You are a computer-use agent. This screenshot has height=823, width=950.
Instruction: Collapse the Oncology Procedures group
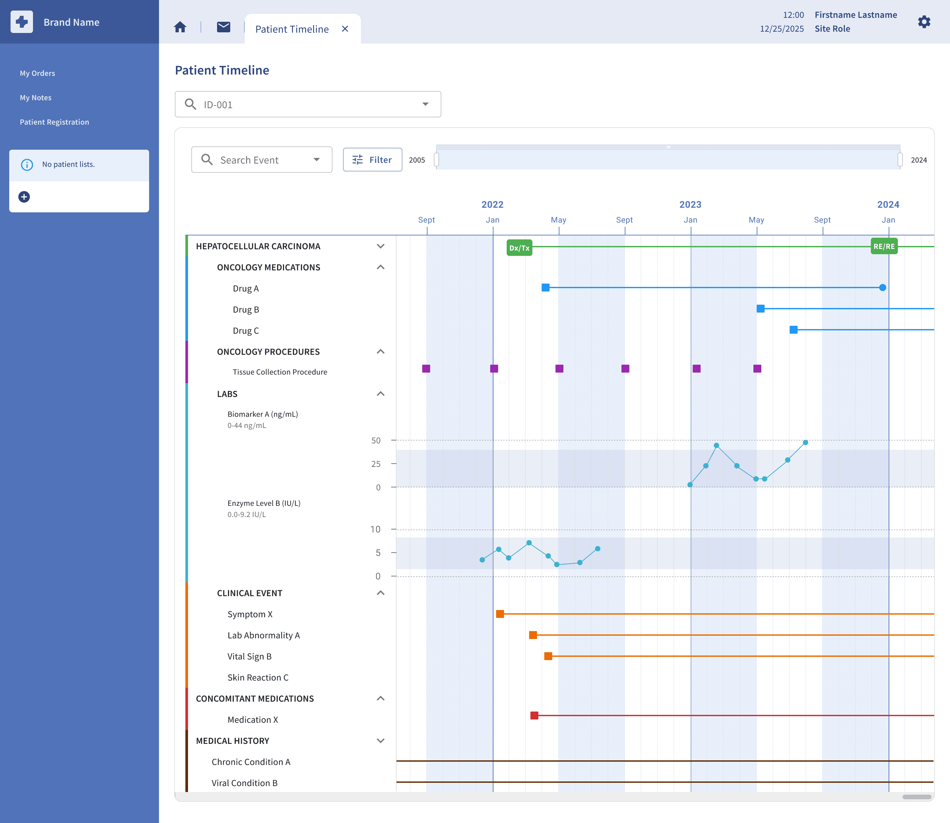point(380,352)
